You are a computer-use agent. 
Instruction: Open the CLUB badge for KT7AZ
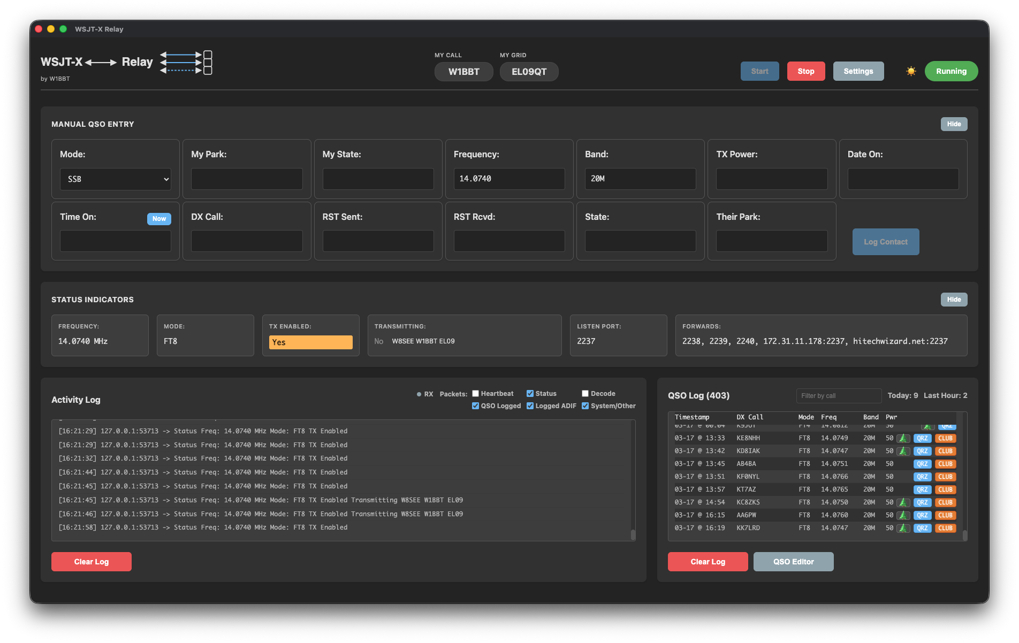tap(945, 489)
